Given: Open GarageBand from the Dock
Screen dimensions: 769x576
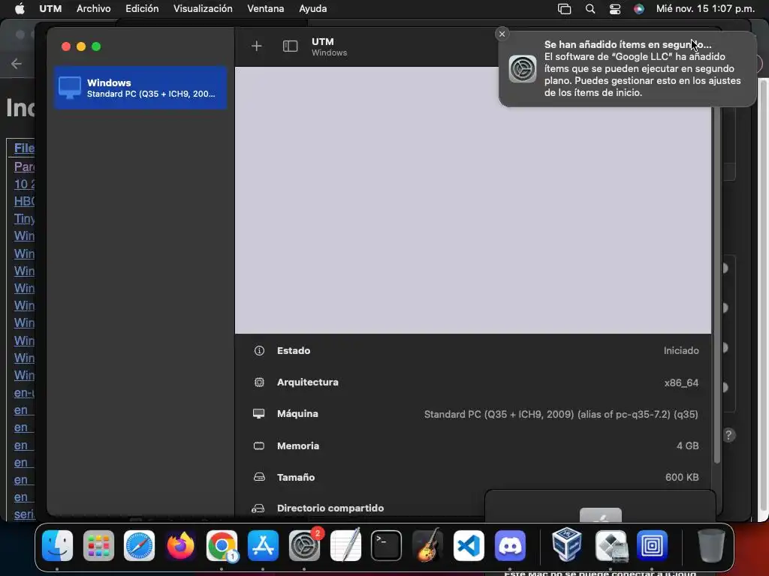Looking at the screenshot, I should coord(427,545).
